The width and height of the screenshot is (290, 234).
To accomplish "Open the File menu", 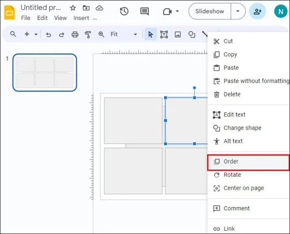I will [26, 18].
